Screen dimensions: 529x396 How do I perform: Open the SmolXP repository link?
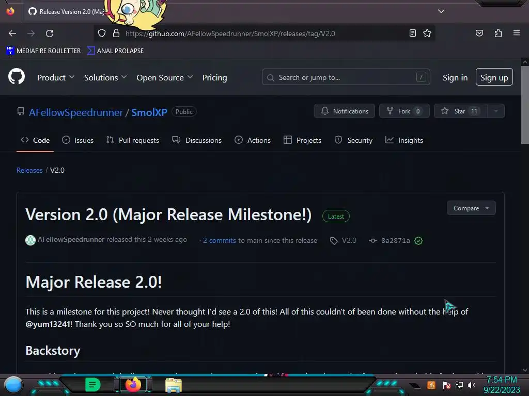(x=149, y=112)
